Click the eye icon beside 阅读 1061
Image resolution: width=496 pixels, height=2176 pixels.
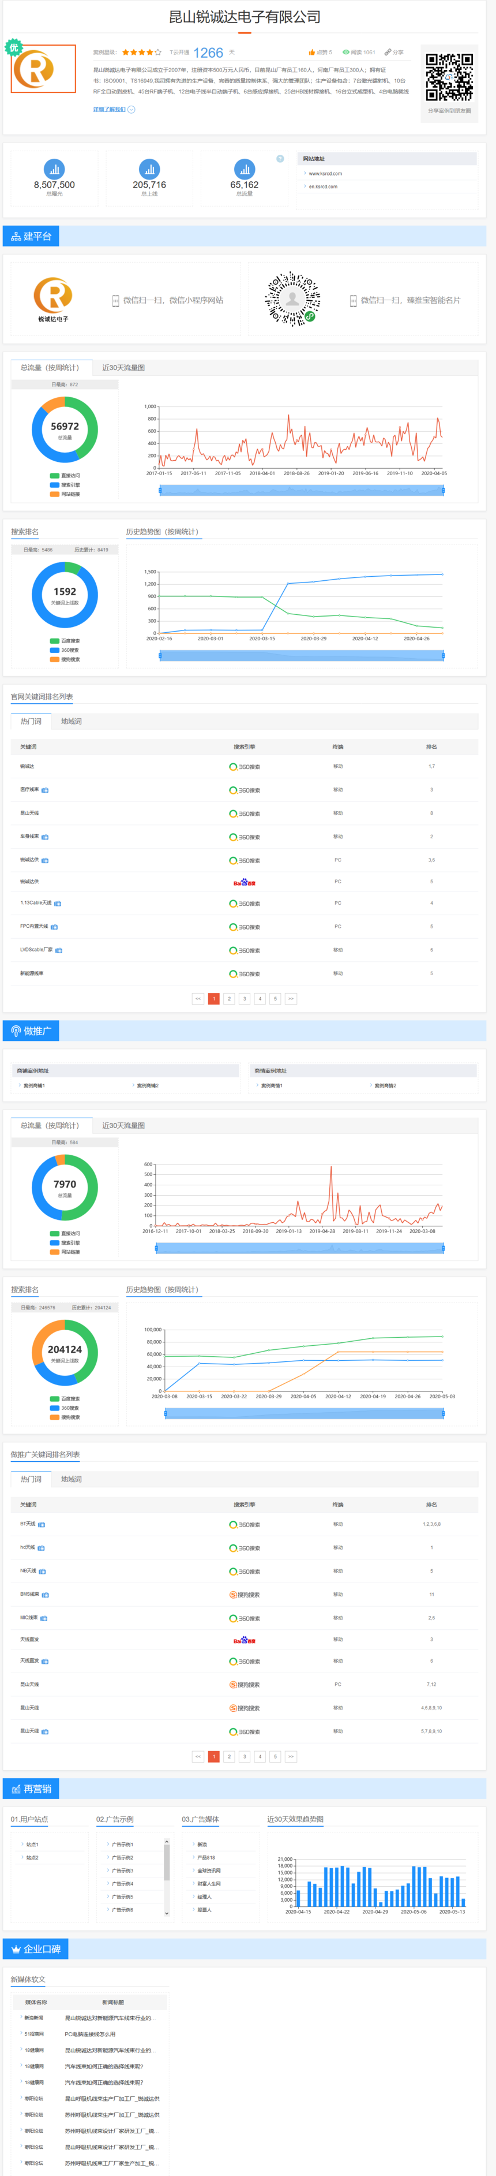(345, 53)
